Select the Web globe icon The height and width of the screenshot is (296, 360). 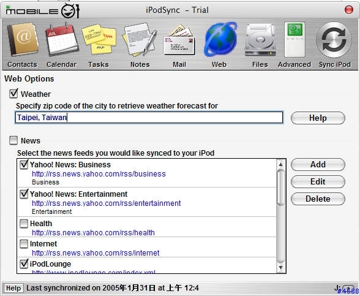(x=220, y=39)
